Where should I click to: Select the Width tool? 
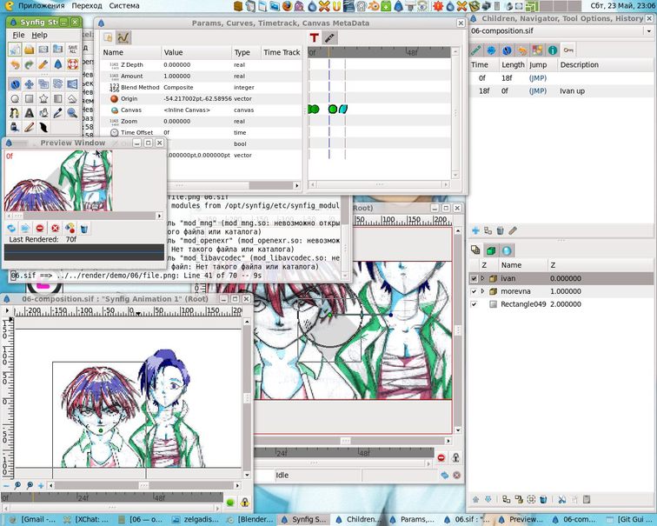point(43,127)
